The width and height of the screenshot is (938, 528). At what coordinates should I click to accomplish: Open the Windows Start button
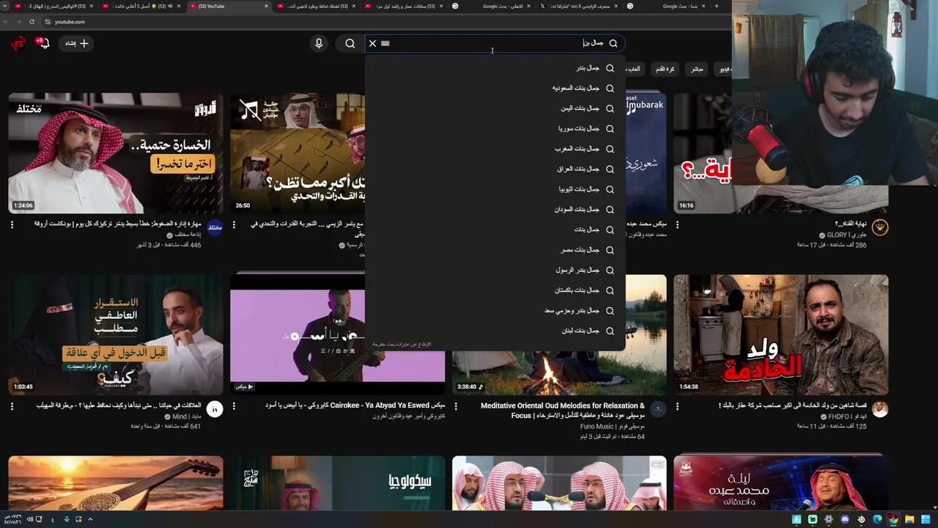tap(926, 519)
